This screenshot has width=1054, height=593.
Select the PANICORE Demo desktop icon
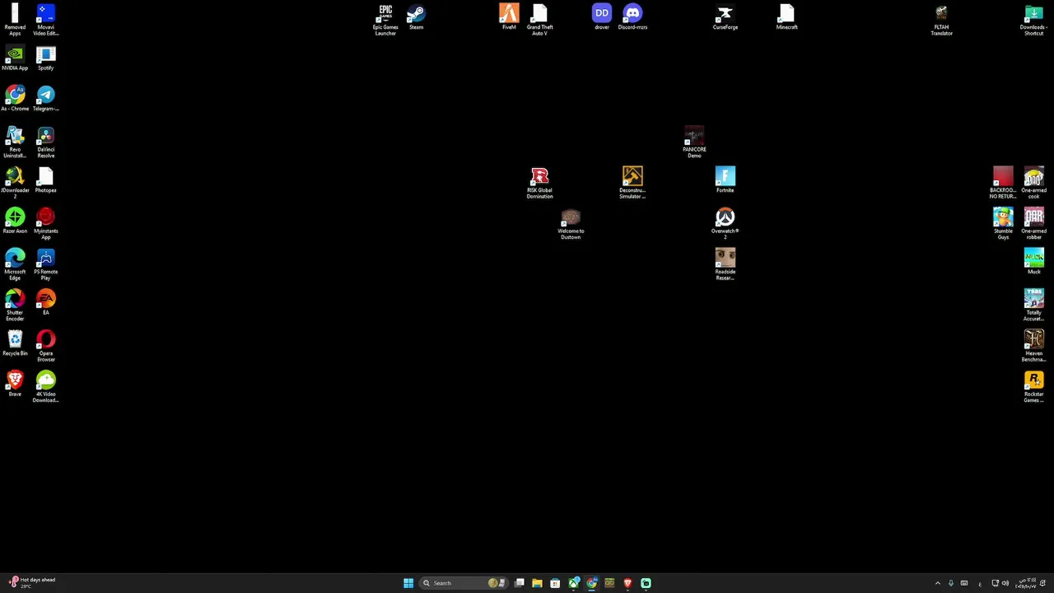click(694, 142)
